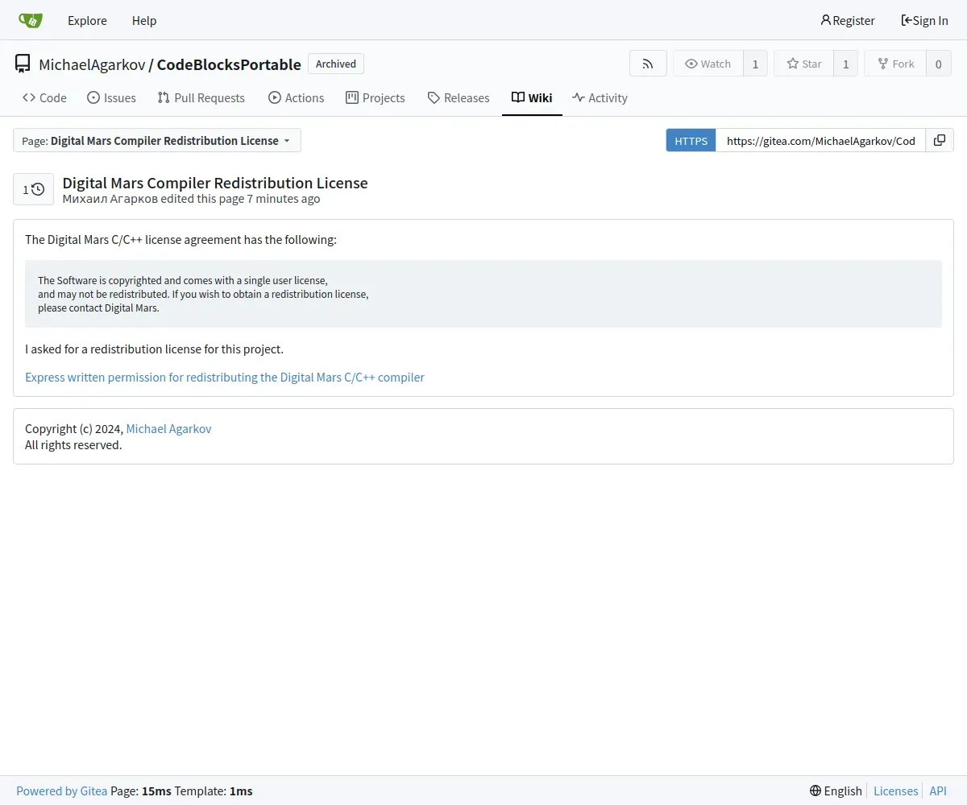Click the Digital Mars Compiler Redistribution License heading
The height and width of the screenshot is (805, 967).
(x=215, y=183)
